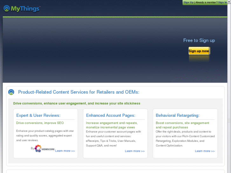The height and width of the screenshot is (173, 231).
Task: Click the 'Drive conversions, enhance user engagement' tagline
Action: click(x=77, y=103)
